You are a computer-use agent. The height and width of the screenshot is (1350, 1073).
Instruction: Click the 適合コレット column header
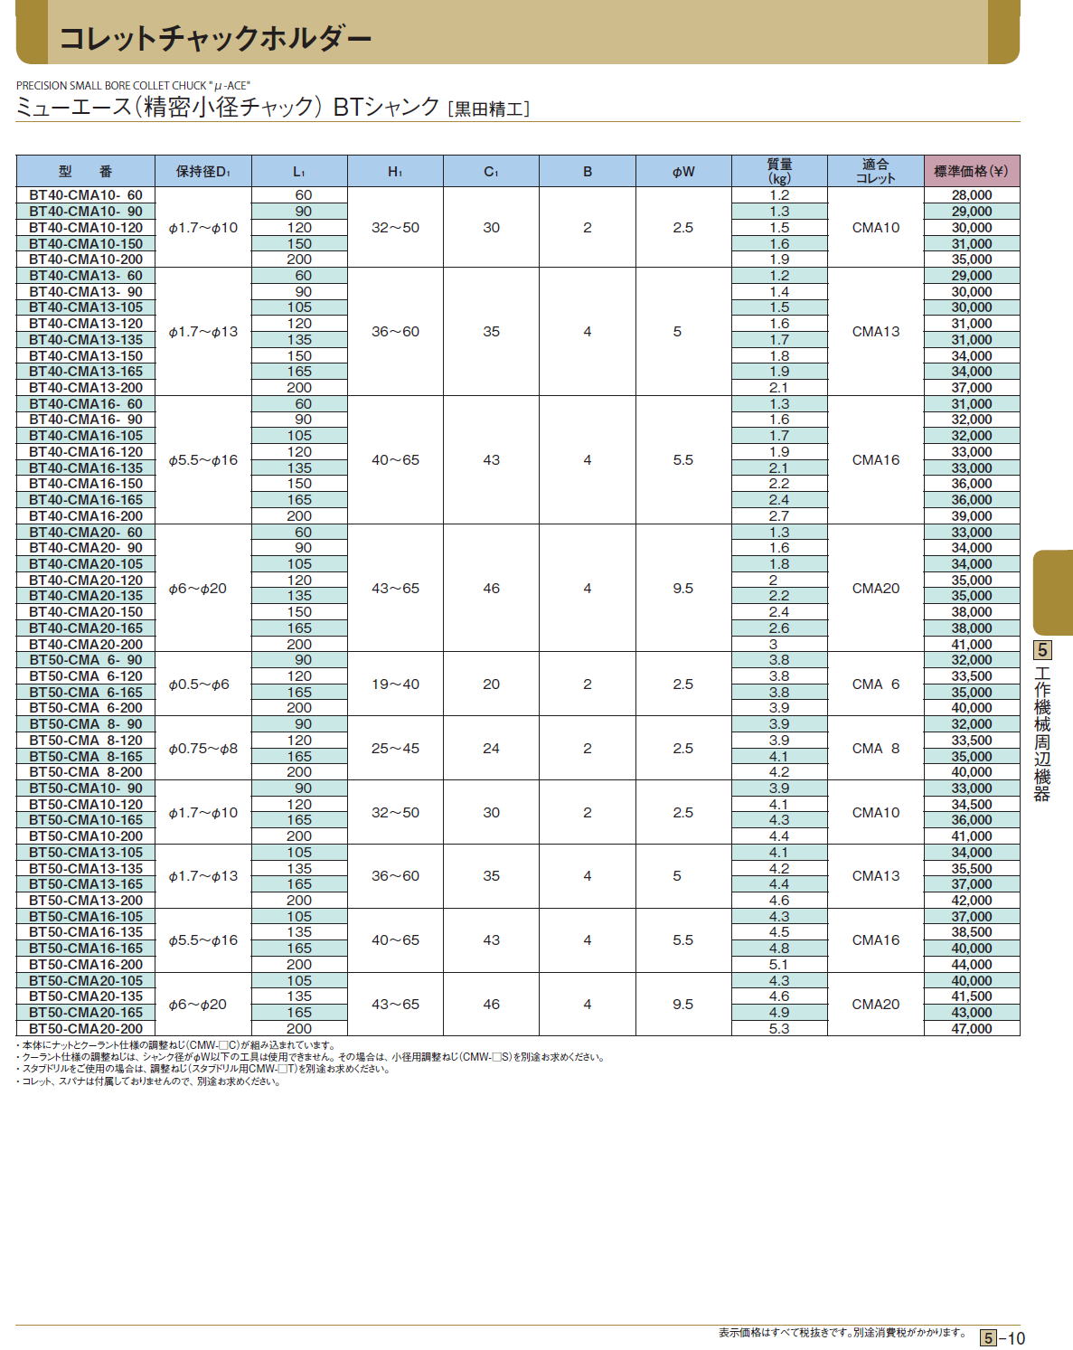(x=876, y=171)
